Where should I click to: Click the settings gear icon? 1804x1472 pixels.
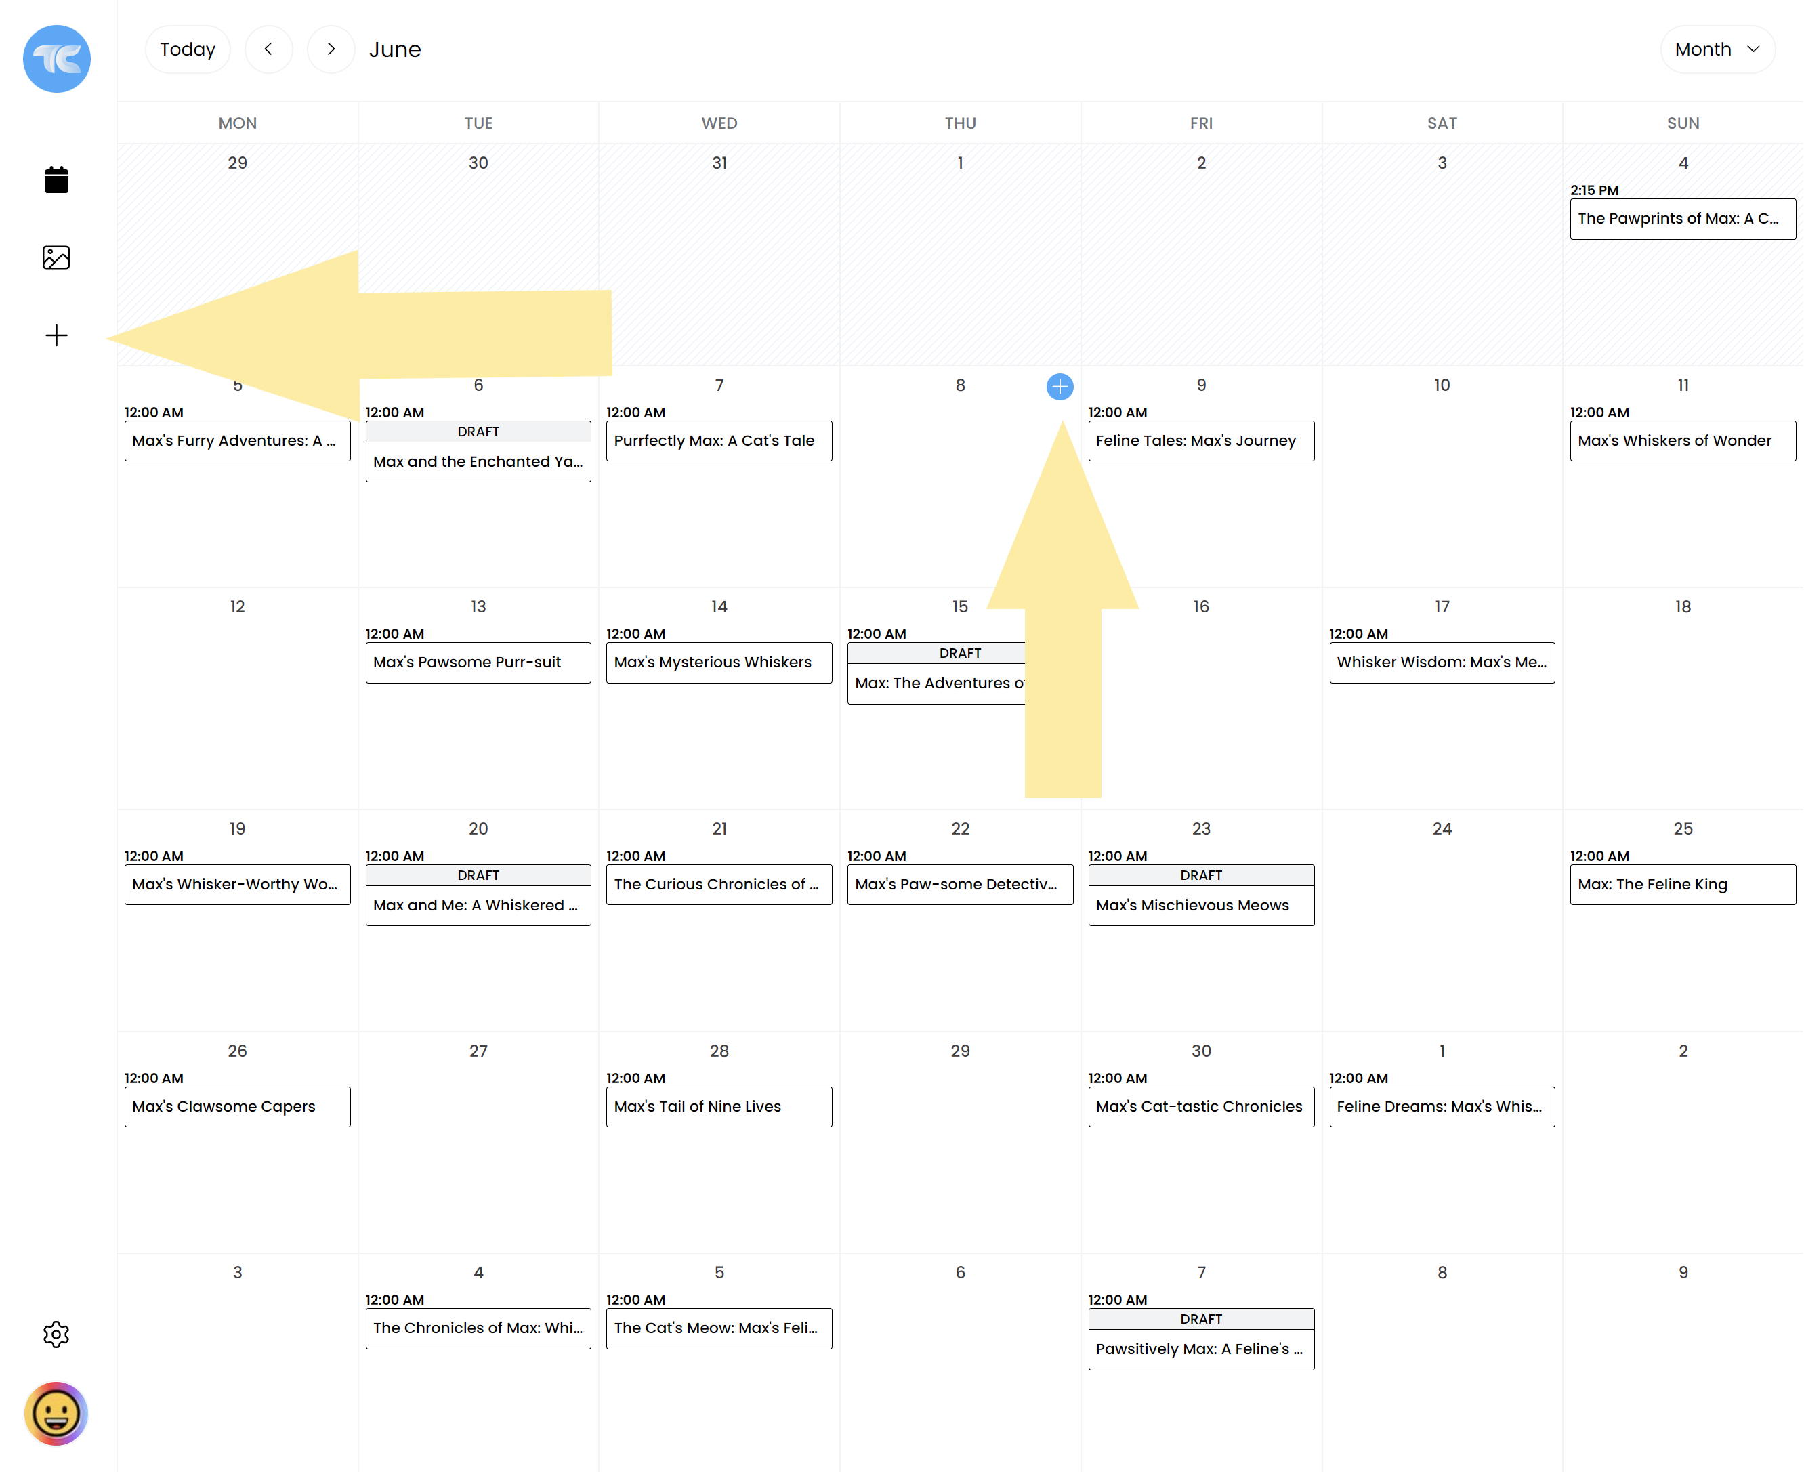tap(56, 1334)
